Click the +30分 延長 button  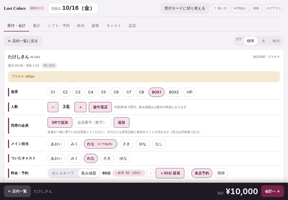tap(170, 173)
